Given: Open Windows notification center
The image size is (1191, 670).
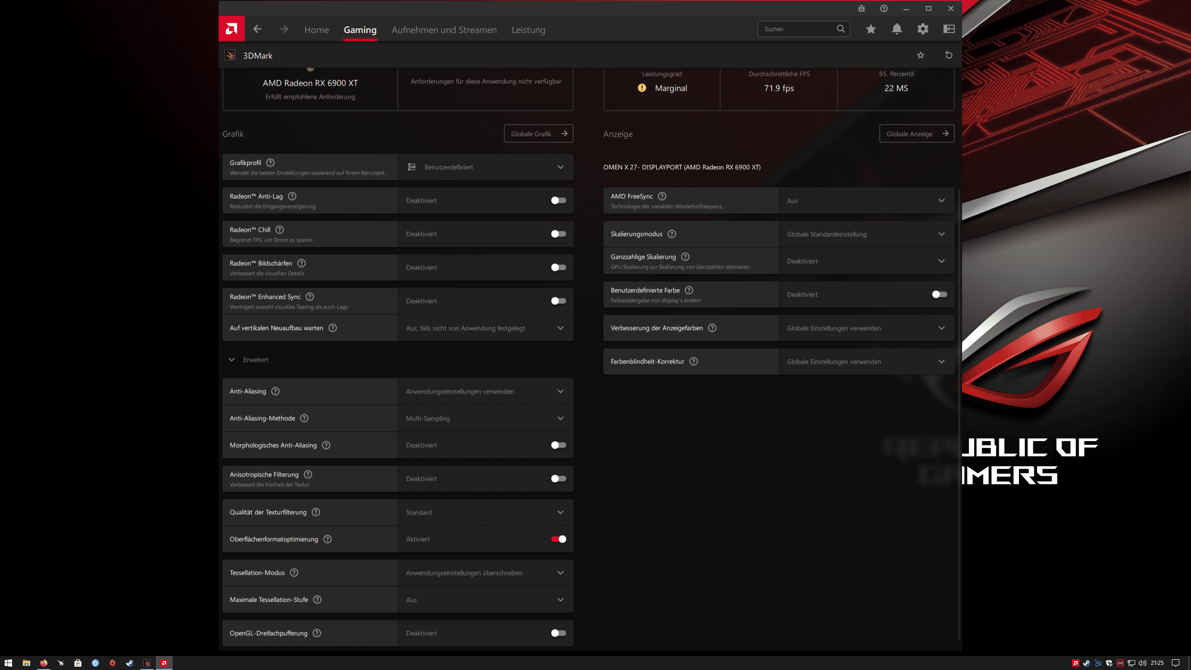Looking at the screenshot, I should tap(1176, 663).
